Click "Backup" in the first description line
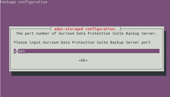170x97 pixels. [133, 33]
